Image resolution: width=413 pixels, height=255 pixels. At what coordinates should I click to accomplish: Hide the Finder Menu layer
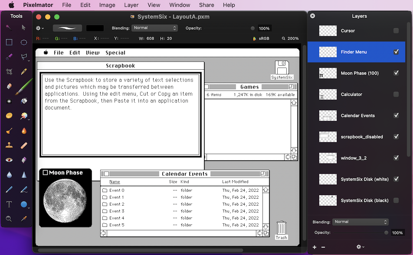pyautogui.click(x=396, y=52)
